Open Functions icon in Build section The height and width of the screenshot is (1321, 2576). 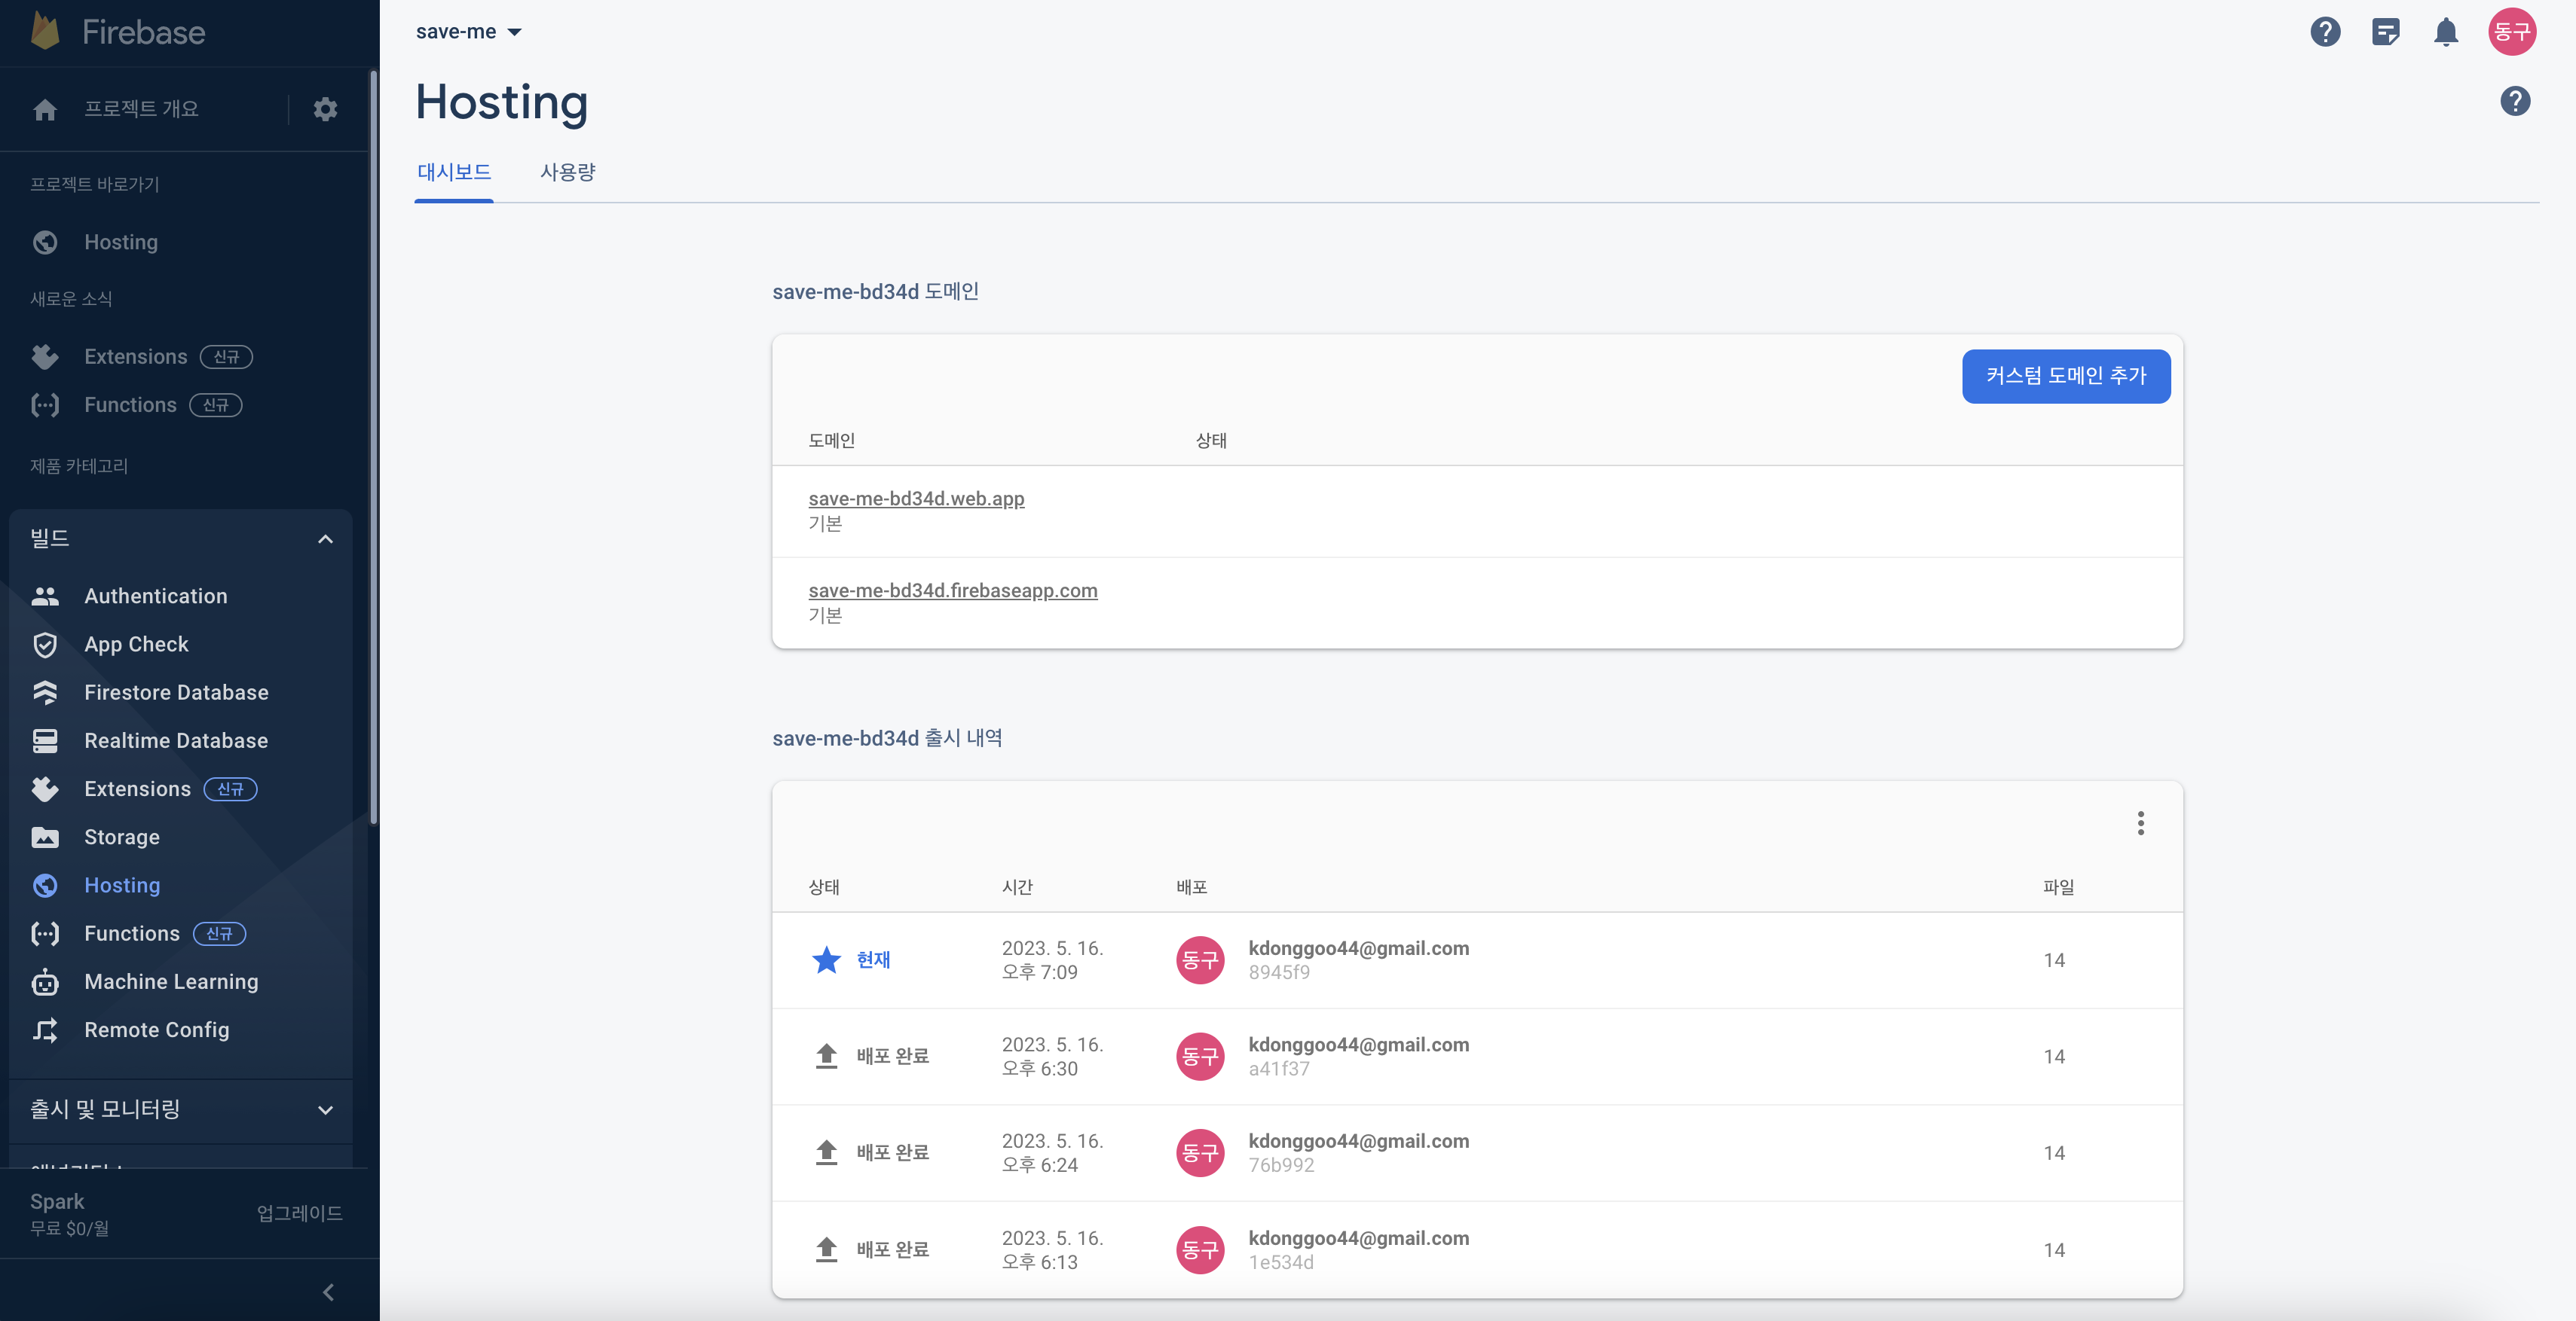(45, 933)
